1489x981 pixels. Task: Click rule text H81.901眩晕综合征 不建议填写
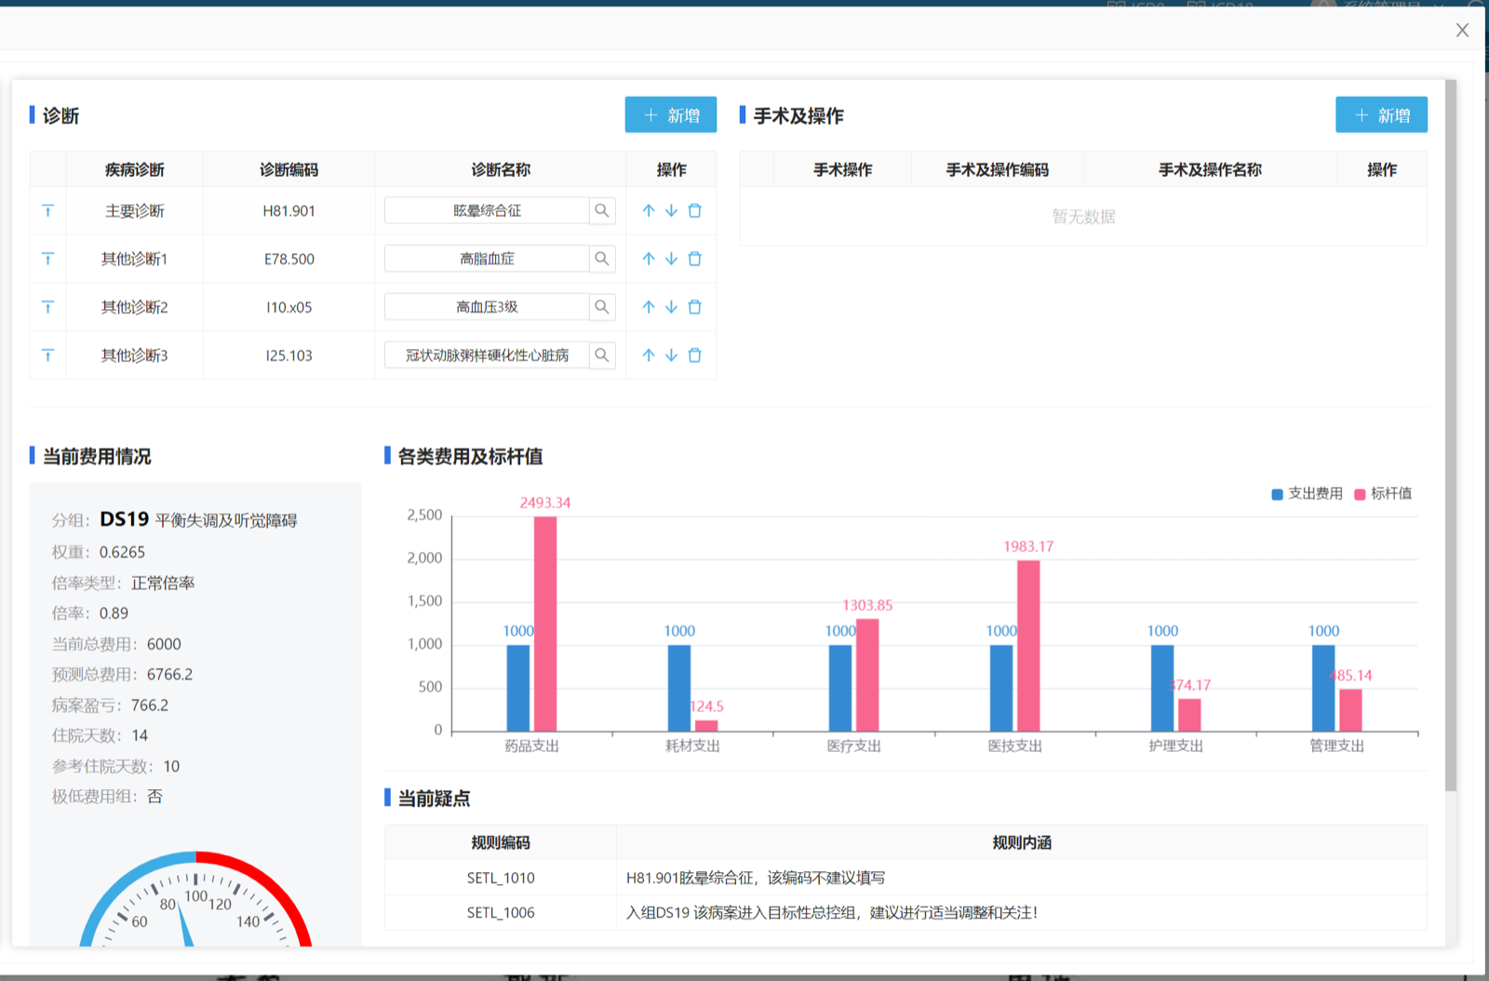756,878
